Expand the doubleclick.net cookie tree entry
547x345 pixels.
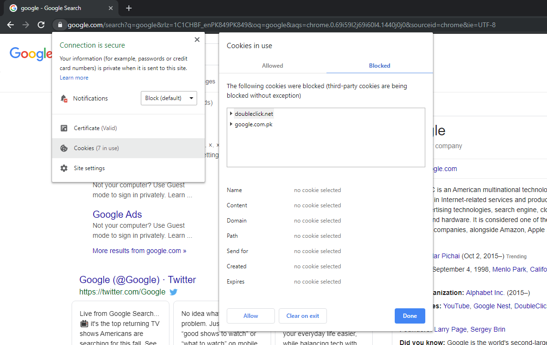pos(231,113)
